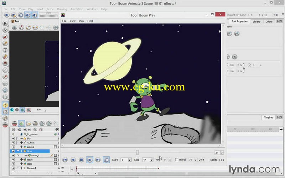
Task: Click the Start frame stepper arrows
Action: [x=130, y=159]
